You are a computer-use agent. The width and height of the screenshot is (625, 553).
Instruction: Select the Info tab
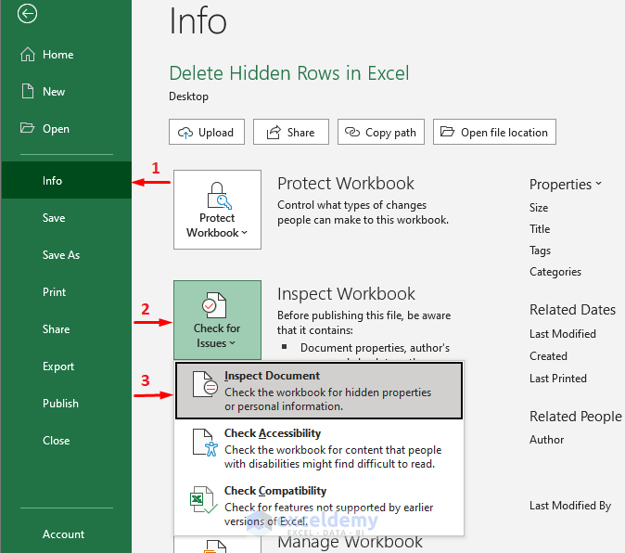coord(66,180)
